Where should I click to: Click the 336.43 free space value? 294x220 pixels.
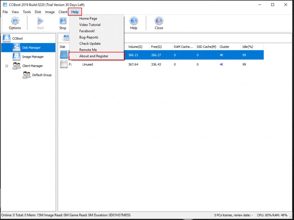[156, 64]
